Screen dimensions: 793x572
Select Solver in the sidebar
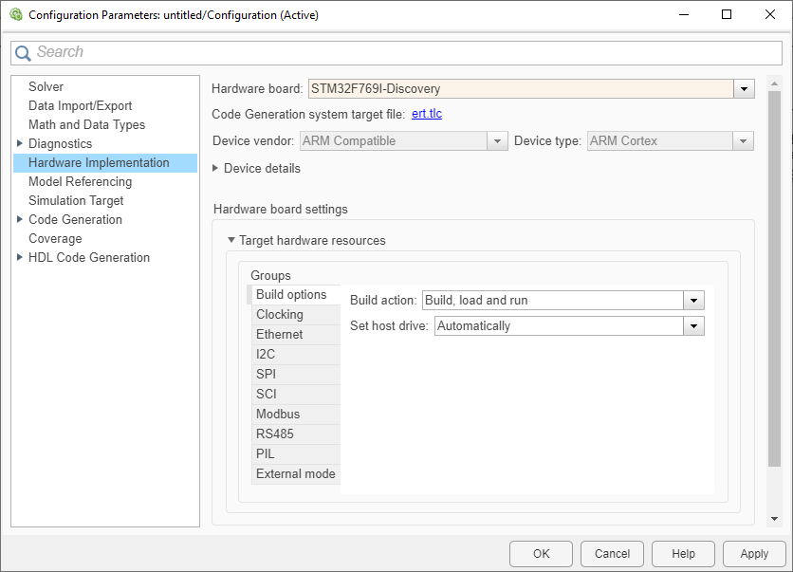click(46, 86)
